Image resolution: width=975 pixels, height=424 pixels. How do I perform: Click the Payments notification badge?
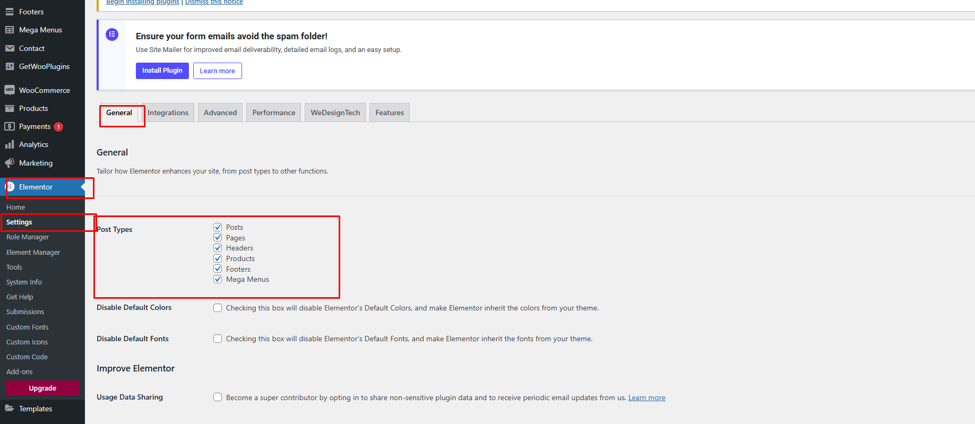pyautogui.click(x=58, y=127)
